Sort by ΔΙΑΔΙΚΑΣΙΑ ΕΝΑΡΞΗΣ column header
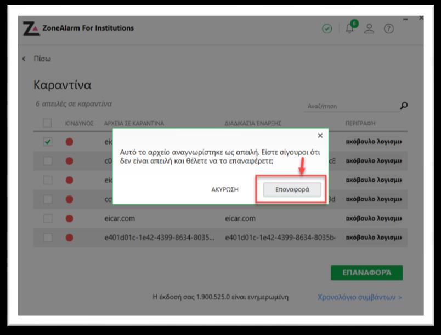 pyautogui.click(x=252, y=123)
